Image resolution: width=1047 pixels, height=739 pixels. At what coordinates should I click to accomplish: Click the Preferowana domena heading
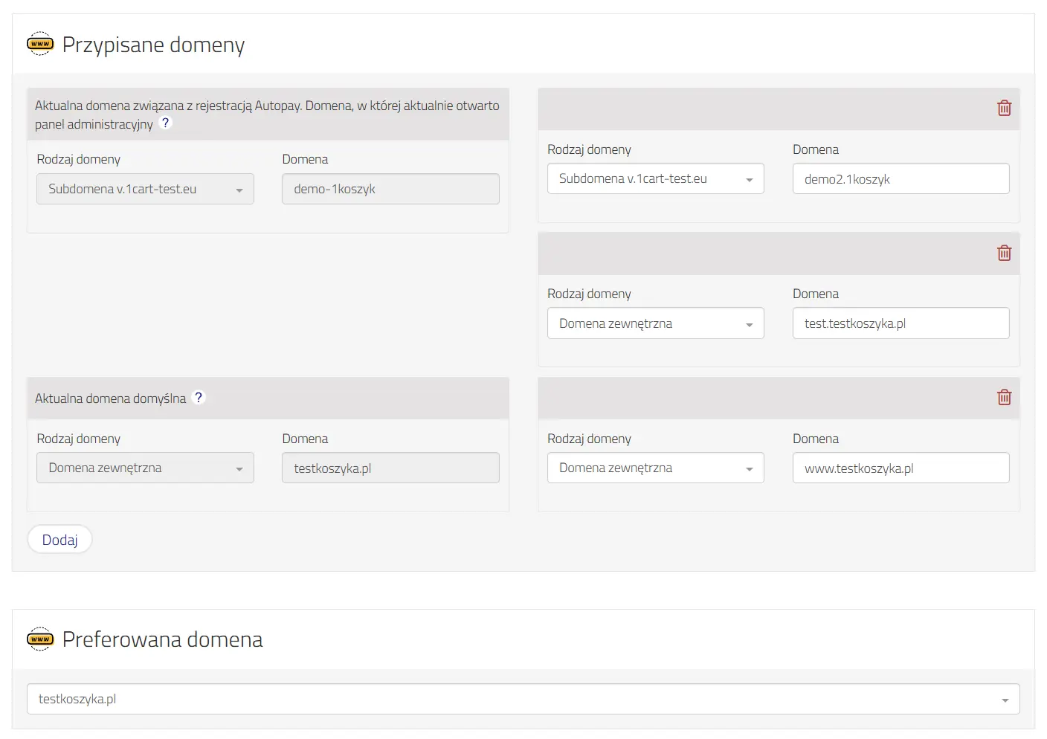tap(162, 639)
